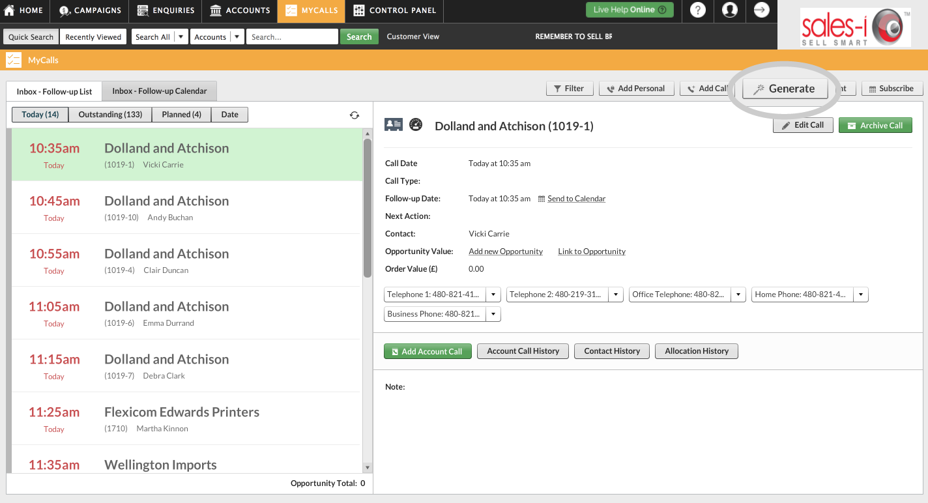Open Allocation History
The width and height of the screenshot is (928, 503).
(x=697, y=351)
